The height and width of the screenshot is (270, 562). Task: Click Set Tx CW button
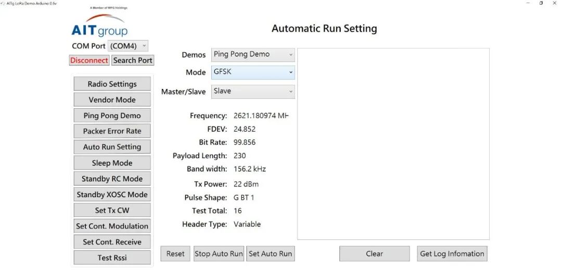112,210
